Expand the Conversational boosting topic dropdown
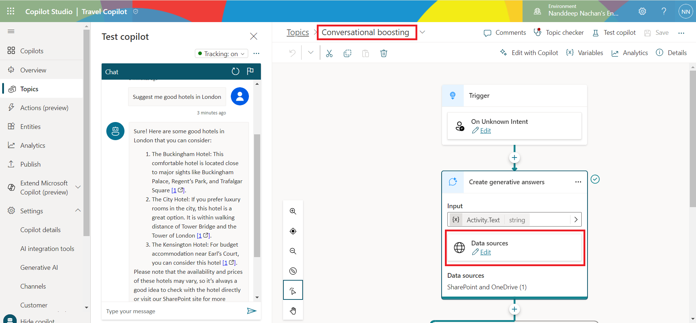The width and height of the screenshot is (696, 323). (422, 32)
